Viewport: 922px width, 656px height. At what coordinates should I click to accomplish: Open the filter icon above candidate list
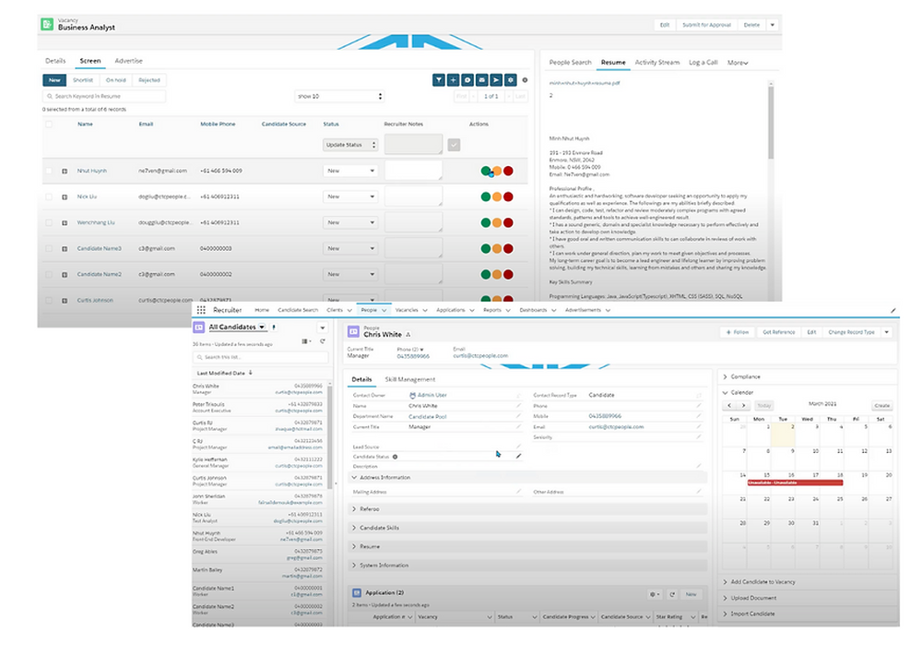tap(440, 80)
